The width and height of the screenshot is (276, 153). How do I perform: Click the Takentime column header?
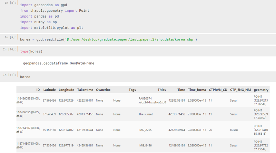85,90
